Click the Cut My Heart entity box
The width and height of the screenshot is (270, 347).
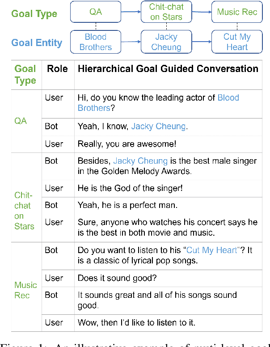pos(237,42)
